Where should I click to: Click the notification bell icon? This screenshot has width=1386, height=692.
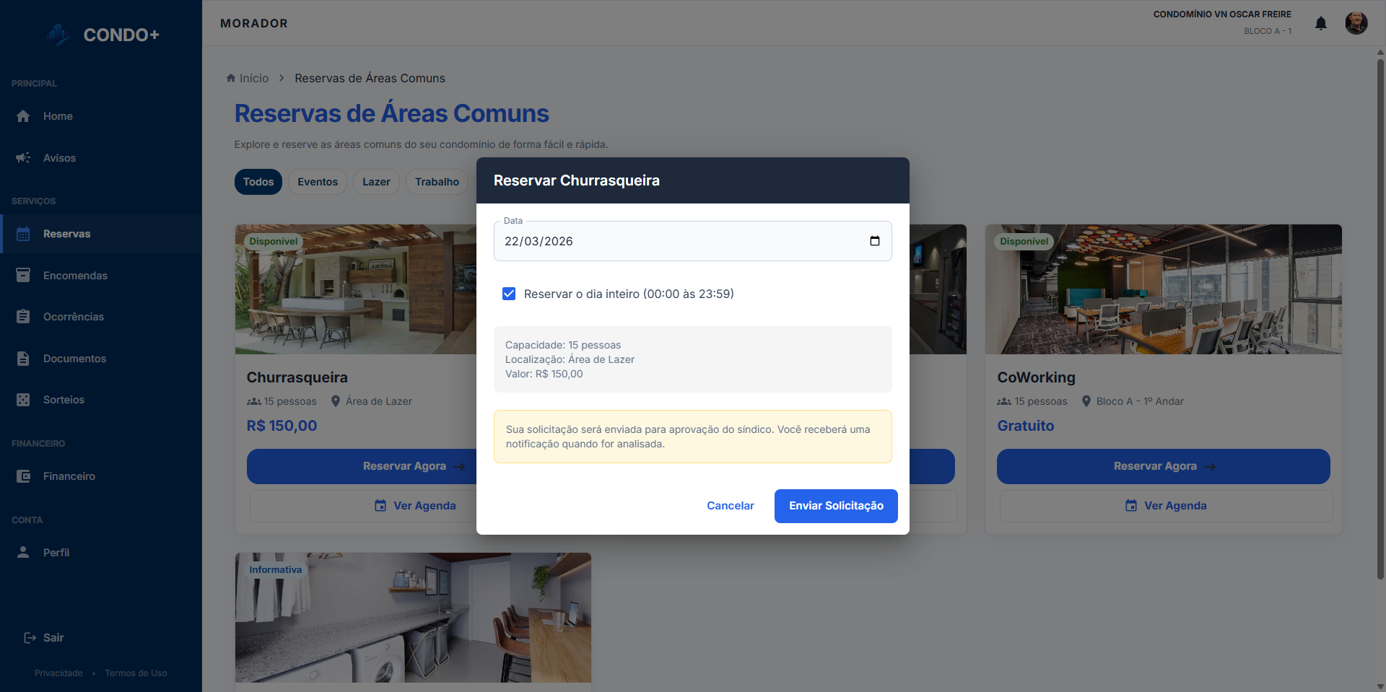pos(1320,23)
